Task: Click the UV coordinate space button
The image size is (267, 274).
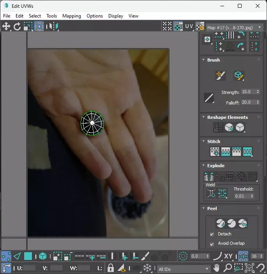Action: [x=189, y=27]
